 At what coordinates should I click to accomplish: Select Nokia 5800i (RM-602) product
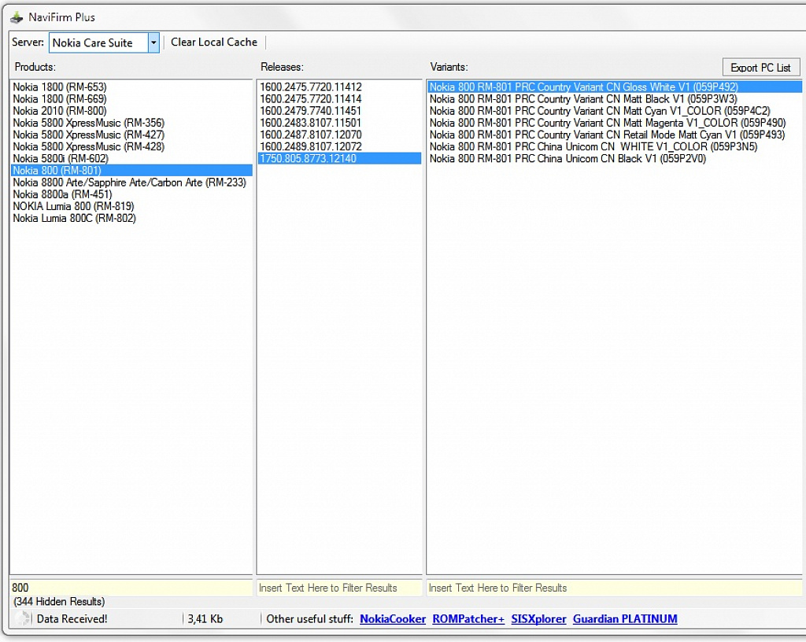pyautogui.click(x=131, y=158)
